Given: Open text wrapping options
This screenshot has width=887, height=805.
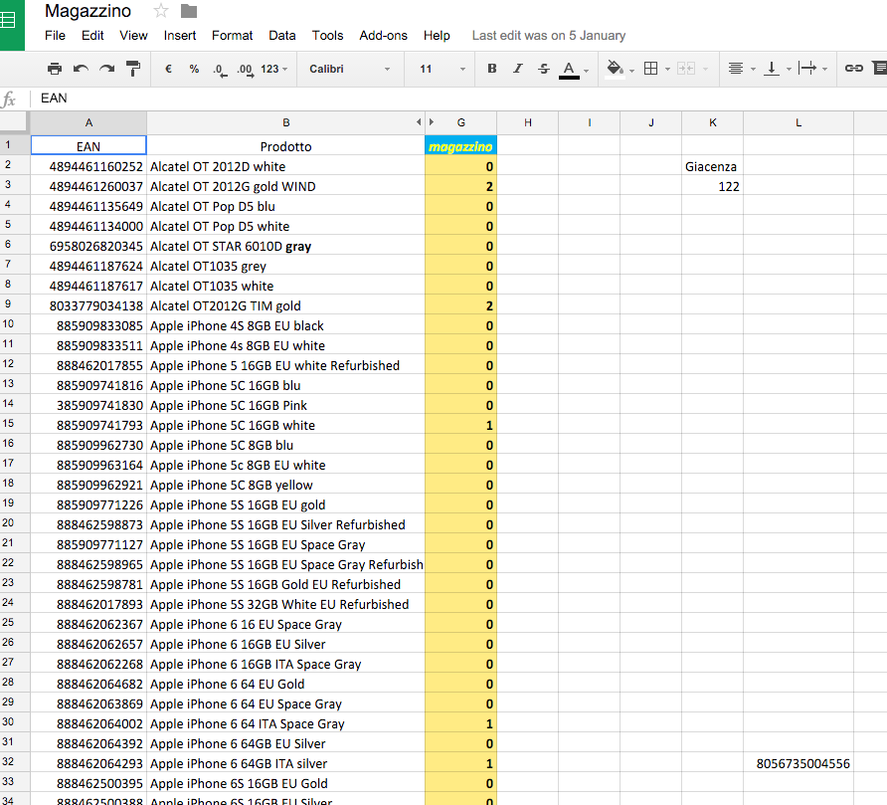Looking at the screenshot, I should 807,69.
